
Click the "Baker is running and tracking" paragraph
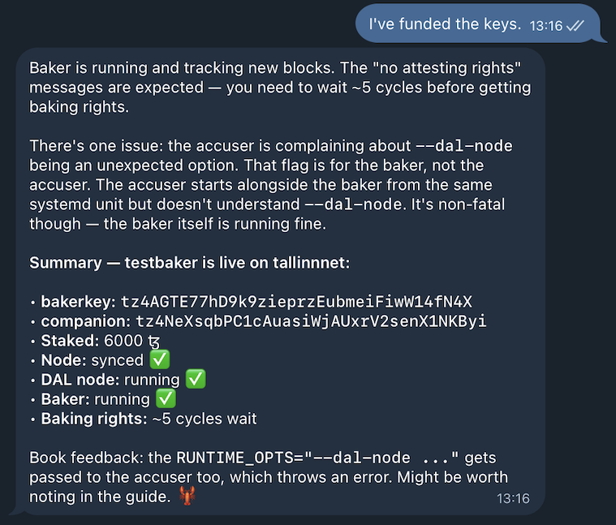coord(279,87)
